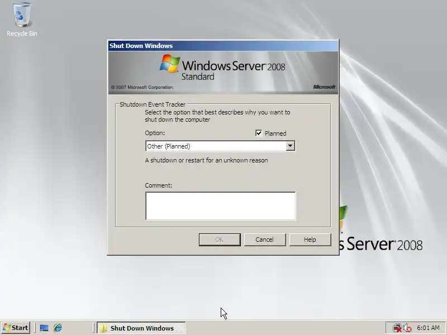The height and width of the screenshot is (335, 447).
Task: Open Help for the shutdown dialog
Action: [310, 240]
